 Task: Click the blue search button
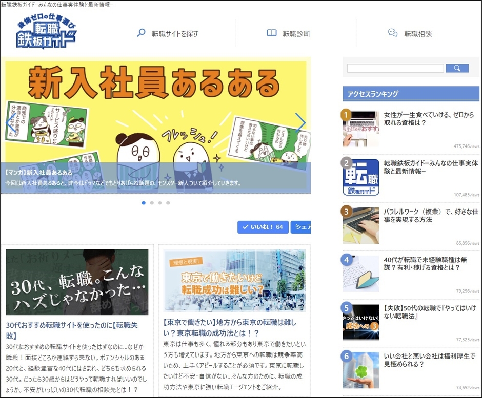click(457, 68)
